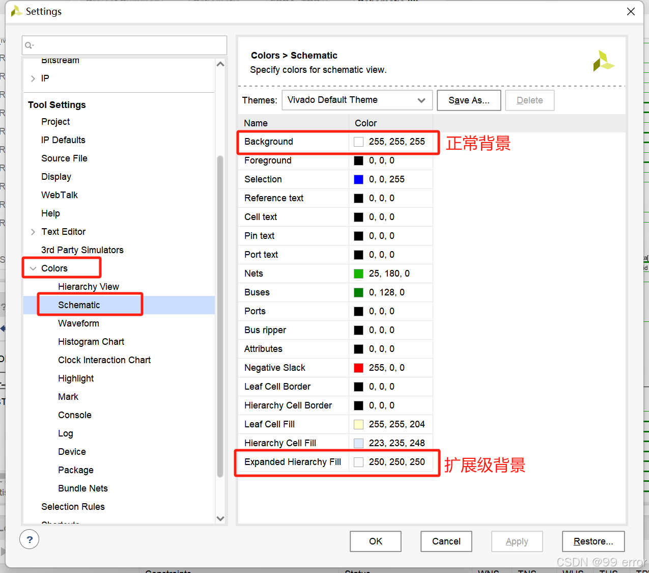Click the tree scrollbar down arrow
Screen dimensions: 649x573
pos(220,519)
